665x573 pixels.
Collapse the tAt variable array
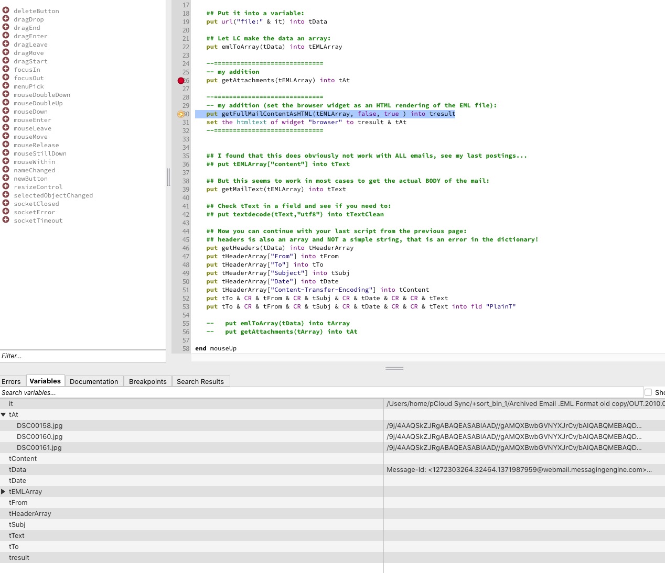coord(4,415)
